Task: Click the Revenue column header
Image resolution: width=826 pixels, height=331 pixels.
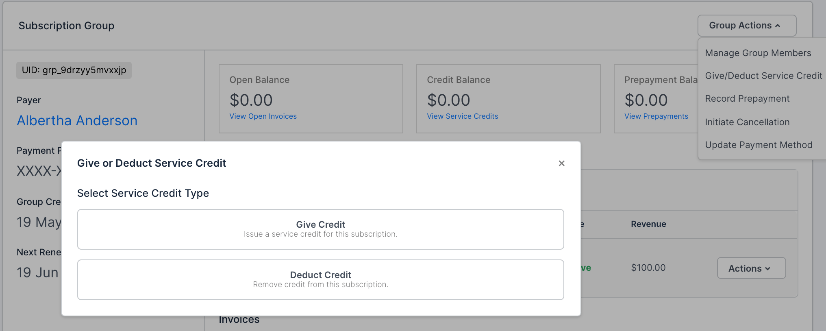Action: pyautogui.click(x=648, y=224)
